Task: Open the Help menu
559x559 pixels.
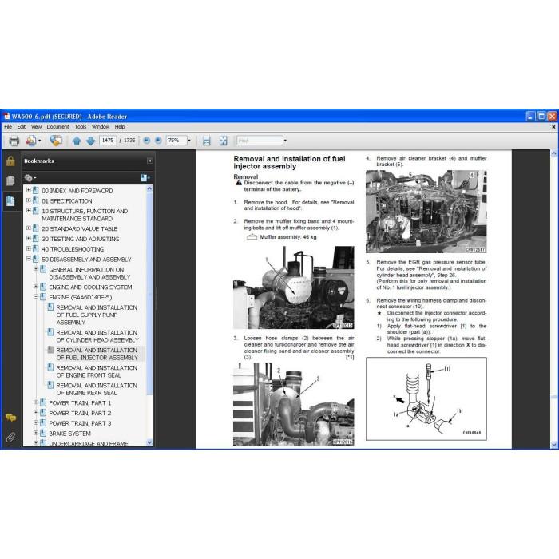Action: tap(120, 126)
